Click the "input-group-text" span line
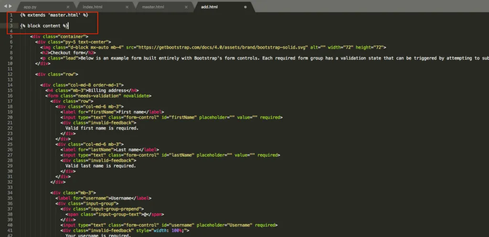 tap(115, 214)
